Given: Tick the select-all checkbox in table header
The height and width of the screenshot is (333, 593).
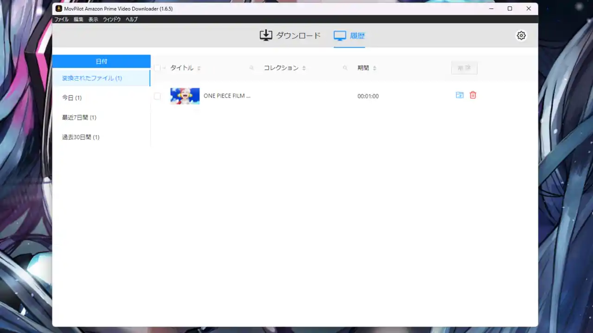Looking at the screenshot, I should (157, 68).
